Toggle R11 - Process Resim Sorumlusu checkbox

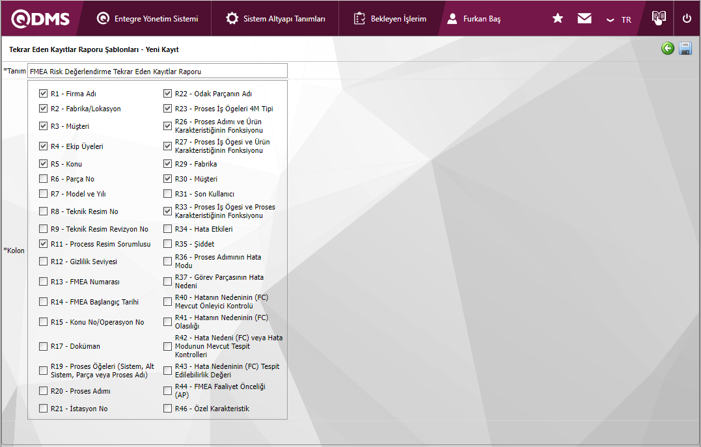pyautogui.click(x=44, y=244)
